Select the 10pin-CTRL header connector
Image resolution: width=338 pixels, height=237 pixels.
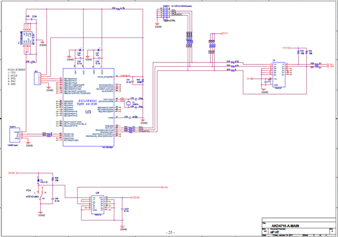point(166,12)
